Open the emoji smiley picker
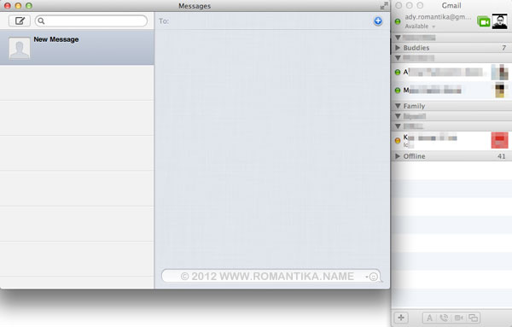The image size is (512, 327). coord(373,277)
